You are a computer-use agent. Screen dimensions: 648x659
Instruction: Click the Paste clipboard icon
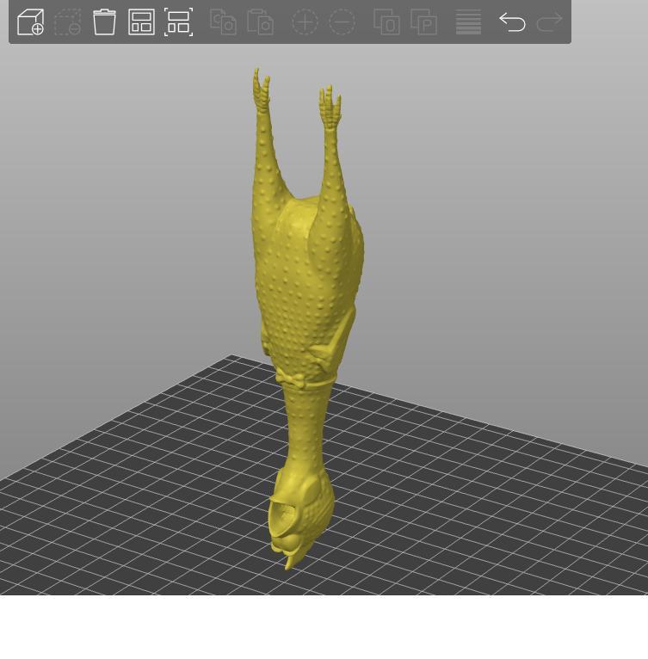click(260, 22)
